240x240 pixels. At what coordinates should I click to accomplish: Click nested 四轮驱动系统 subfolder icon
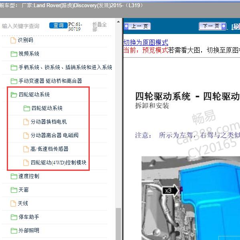tap(27, 108)
